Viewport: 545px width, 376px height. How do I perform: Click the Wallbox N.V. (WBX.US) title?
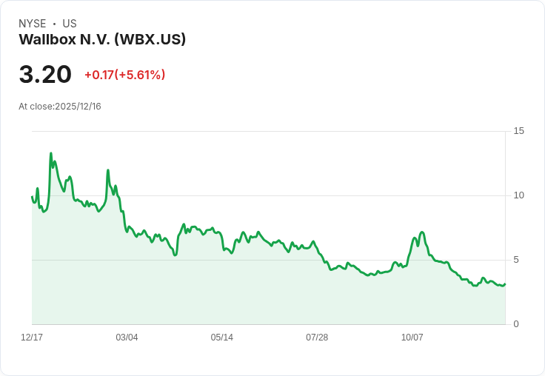[102, 39]
